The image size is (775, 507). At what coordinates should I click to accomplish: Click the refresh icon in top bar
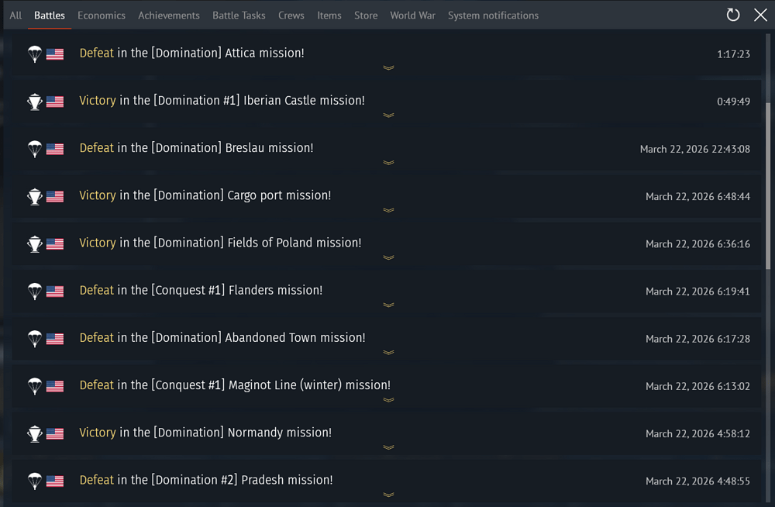732,15
